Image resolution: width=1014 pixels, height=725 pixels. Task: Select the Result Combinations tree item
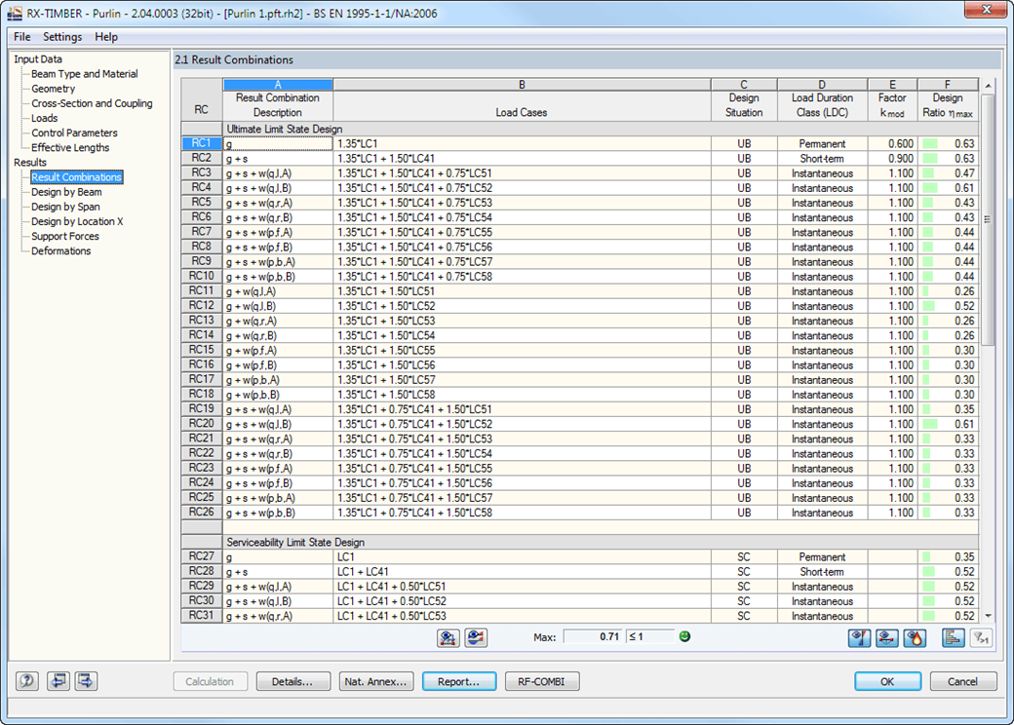pyautogui.click(x=76, y=176)
